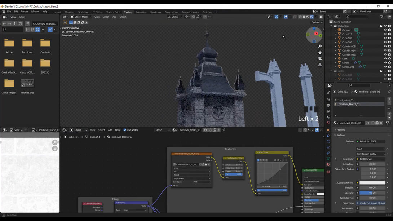Select the roof_slates_03 material slot

(x=346, y=100)
